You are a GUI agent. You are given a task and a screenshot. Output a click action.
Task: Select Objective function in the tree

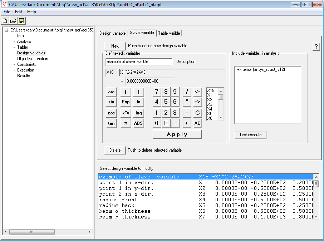(x=33, y=59)
